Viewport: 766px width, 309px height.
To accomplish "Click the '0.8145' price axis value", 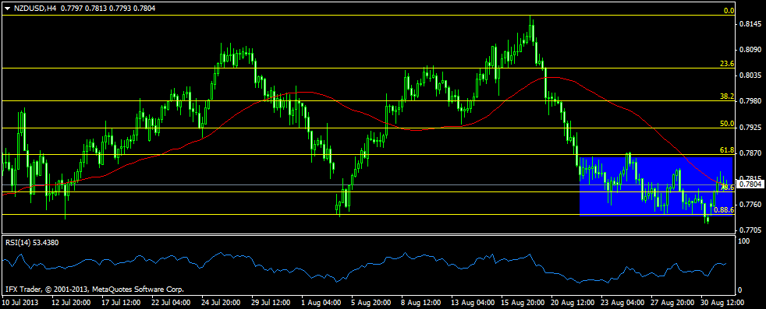I will click(x=751, y=24).
